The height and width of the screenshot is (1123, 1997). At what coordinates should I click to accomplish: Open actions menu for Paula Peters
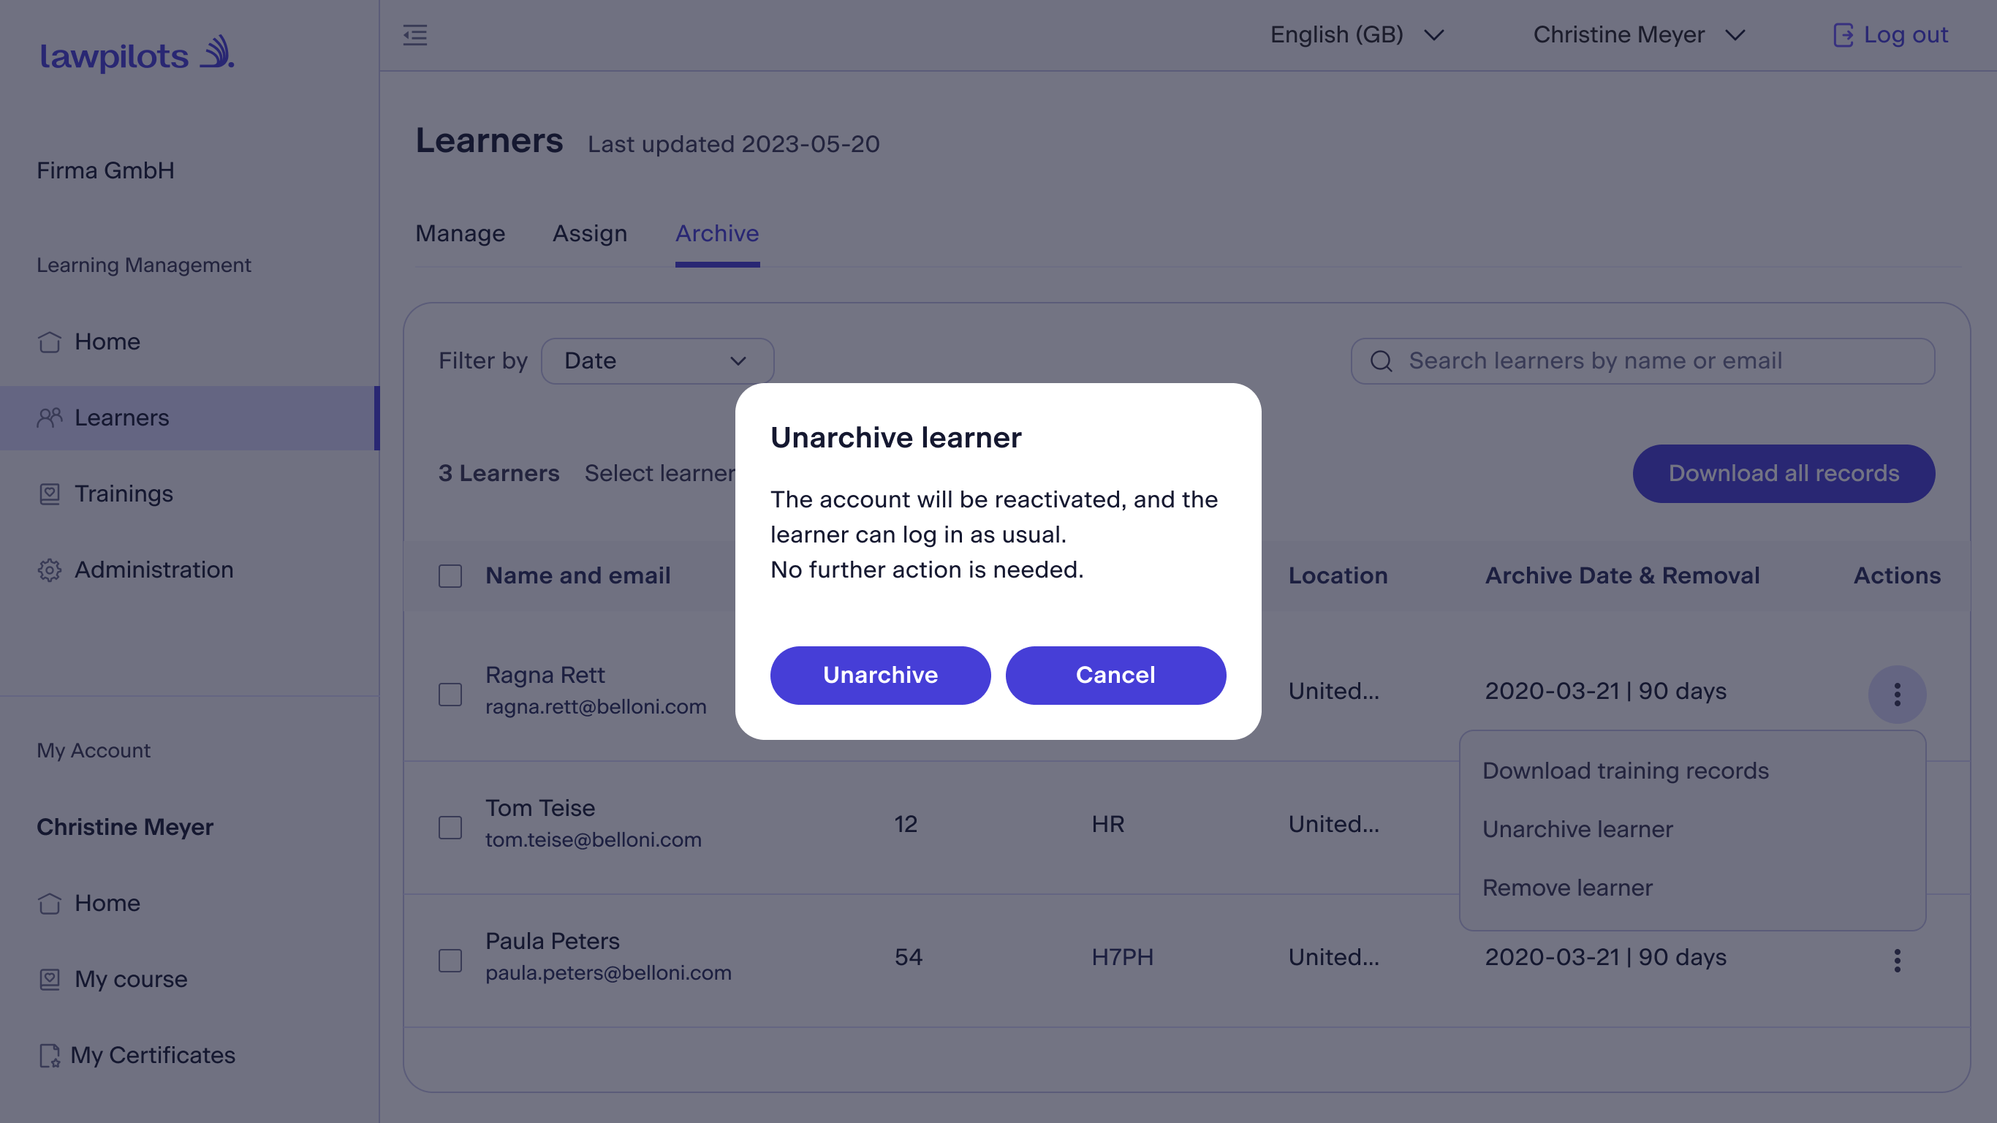pyautogui.click(x=1896, y=960)
